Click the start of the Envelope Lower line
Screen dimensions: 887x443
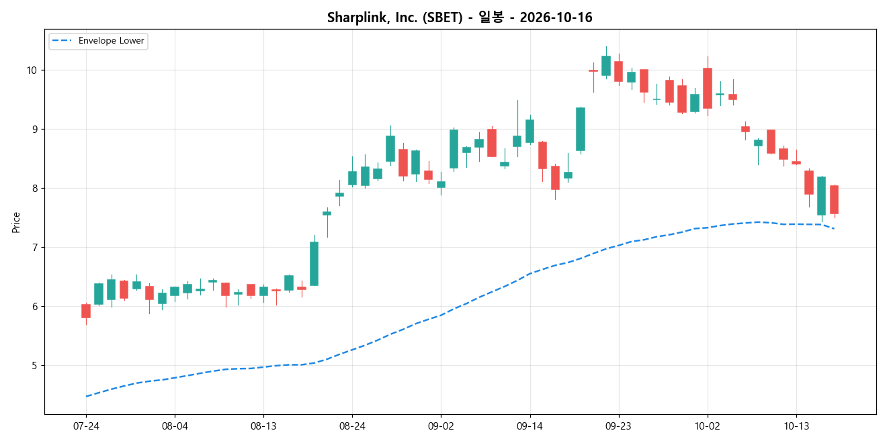tap(86, 396)
